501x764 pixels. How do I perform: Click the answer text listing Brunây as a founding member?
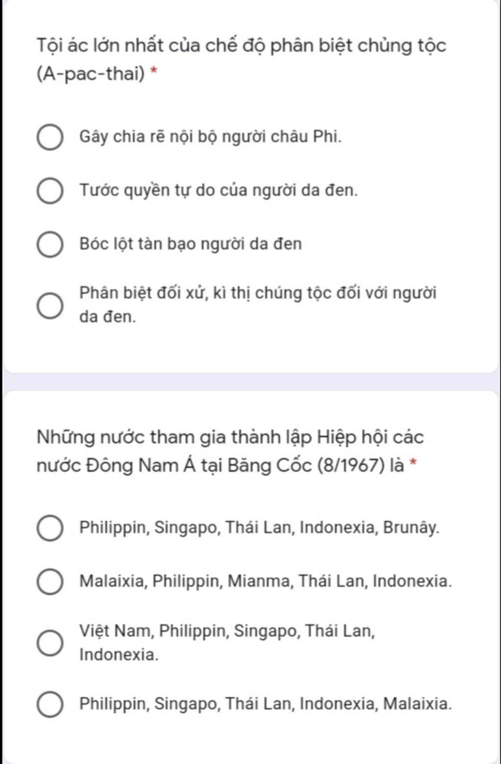(x=259, y=528)
